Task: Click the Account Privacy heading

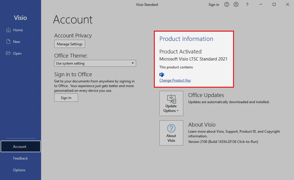Action: [73, 36]
